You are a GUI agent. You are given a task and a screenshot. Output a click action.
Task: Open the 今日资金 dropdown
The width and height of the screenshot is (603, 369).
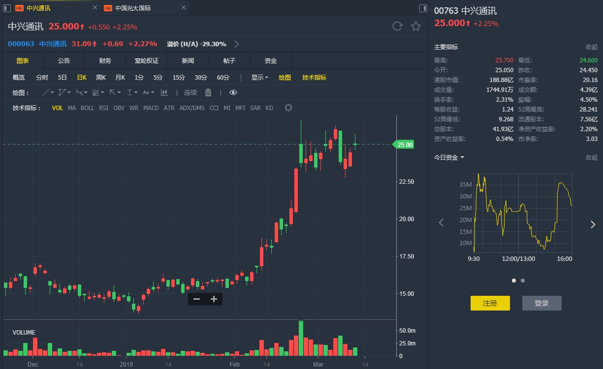tap(449, 158)
